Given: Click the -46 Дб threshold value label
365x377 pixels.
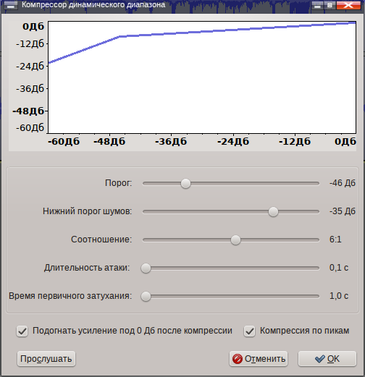Looking at the screenshot, I should pyautogui.click(x=343, y=183).
